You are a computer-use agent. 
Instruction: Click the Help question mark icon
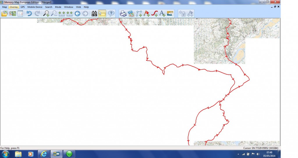tap(111, 13)
